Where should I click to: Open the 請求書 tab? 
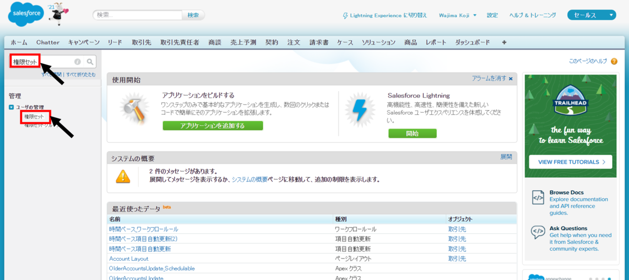[x=319, y=42]
